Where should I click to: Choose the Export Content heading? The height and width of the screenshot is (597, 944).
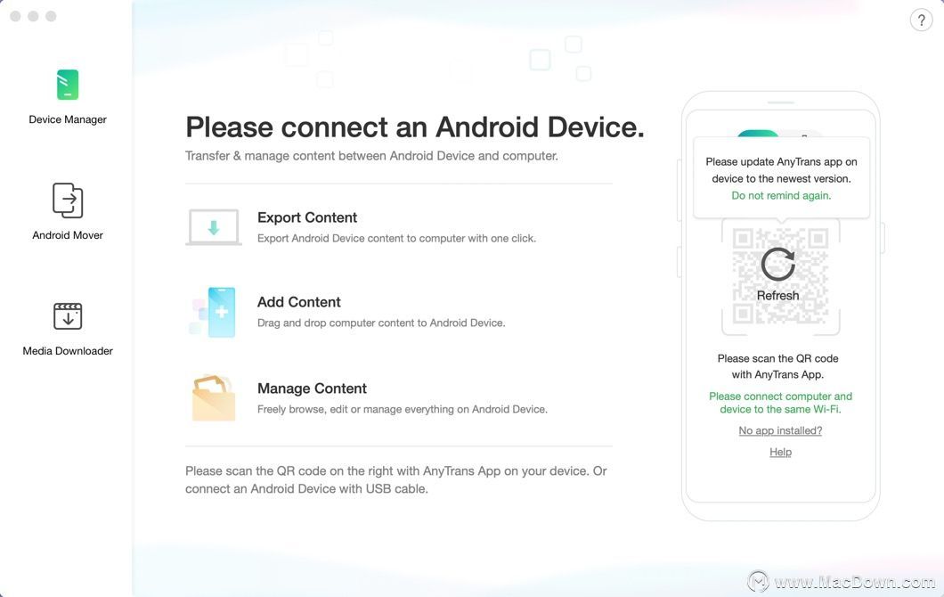point(307,217)
